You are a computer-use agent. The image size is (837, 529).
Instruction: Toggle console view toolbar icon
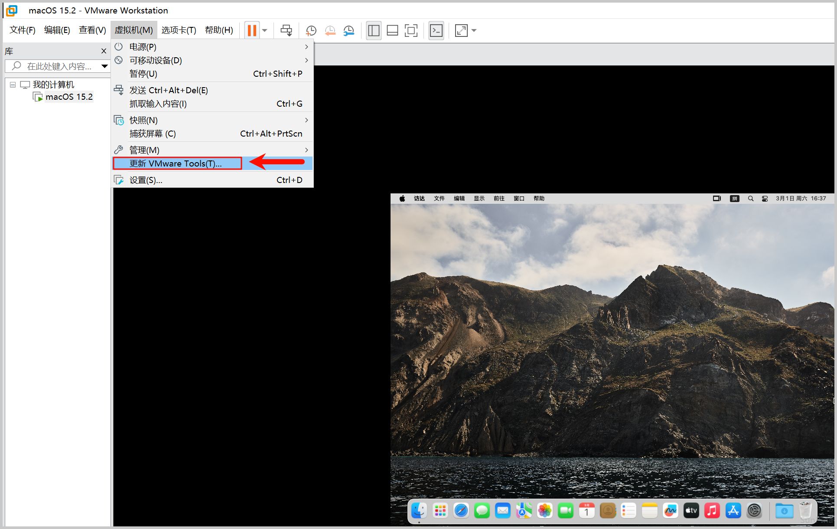point(436,30)
